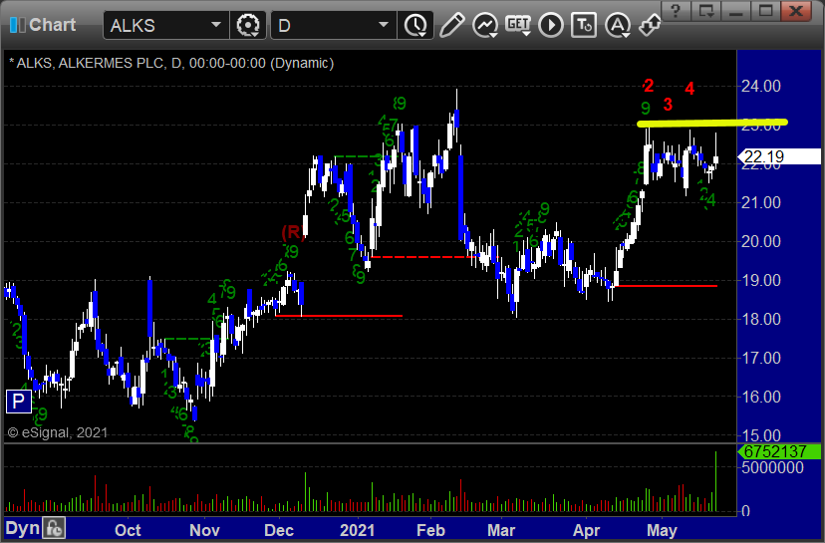Image resolution: width=825 pixels, height=543 pixels.
Task: Click the red number 4 annotation
Action: (689, 89)
